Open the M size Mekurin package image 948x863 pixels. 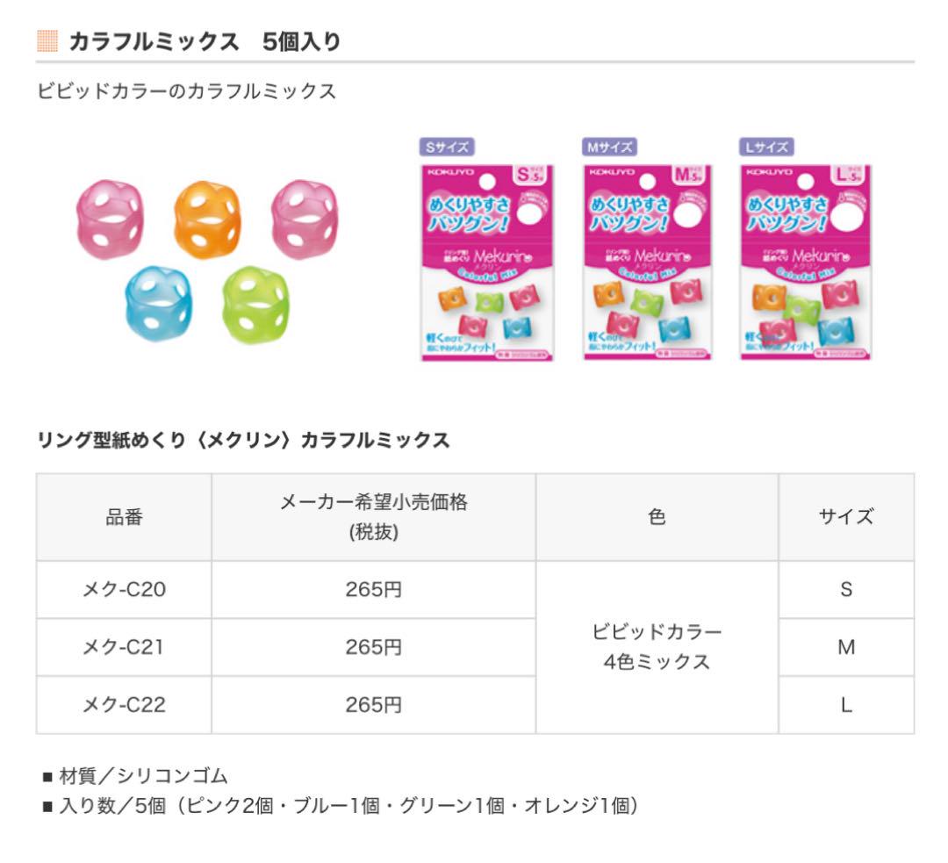coord(648,262)
